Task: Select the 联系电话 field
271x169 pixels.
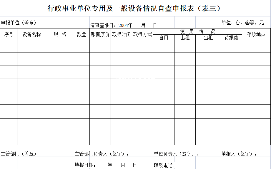Action: 164,165
